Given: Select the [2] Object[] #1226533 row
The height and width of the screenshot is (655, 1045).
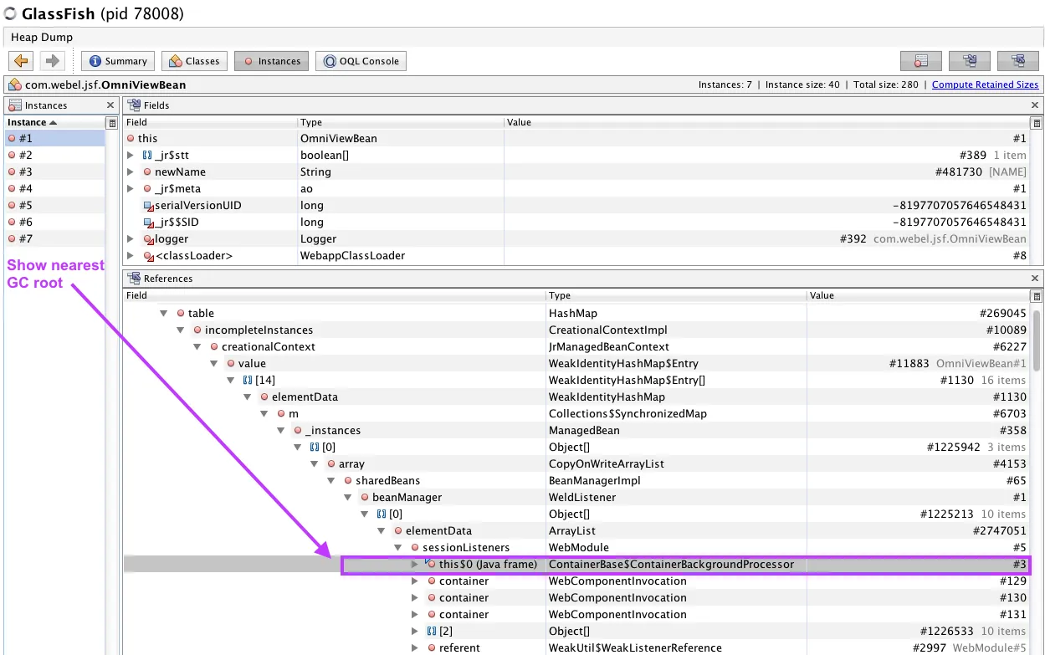Looking at the screenshot, I should [x=576, y=631].
